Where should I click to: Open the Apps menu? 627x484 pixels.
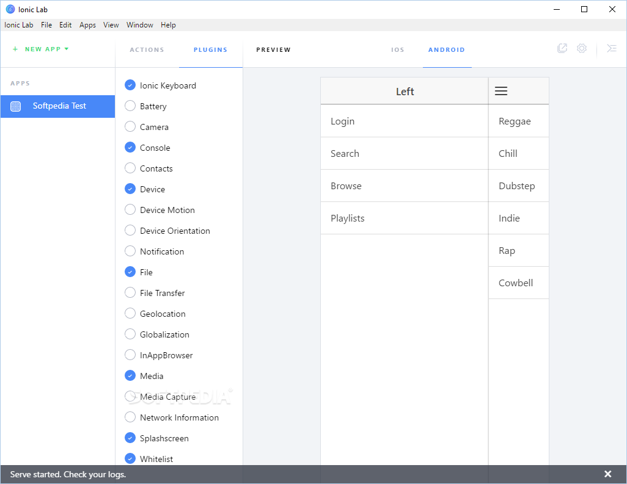tap(87, 25)
